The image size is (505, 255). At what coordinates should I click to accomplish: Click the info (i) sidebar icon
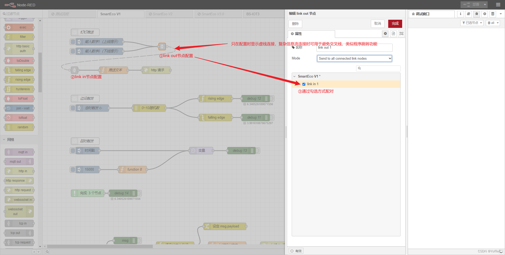click(460, 14)
